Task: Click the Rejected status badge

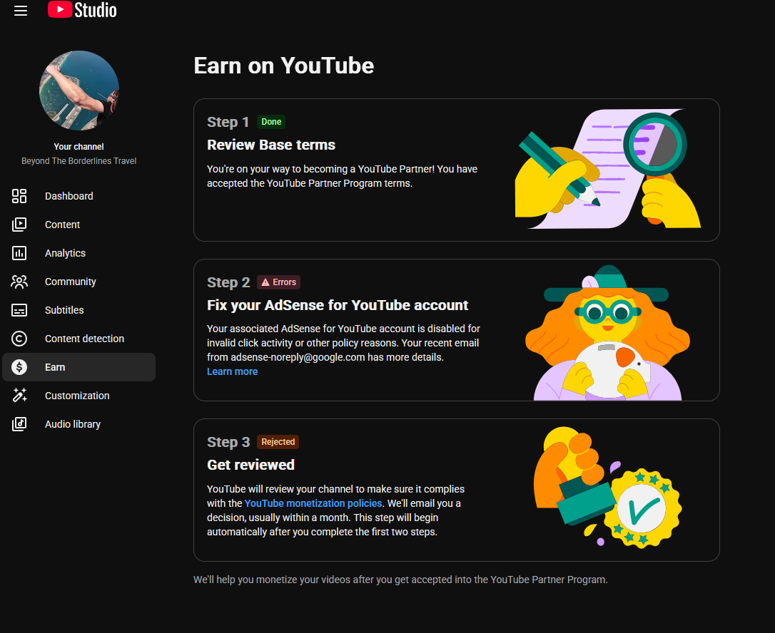Action: click(x=278, y=442)
